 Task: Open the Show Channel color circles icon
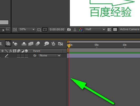coord(81,29)
